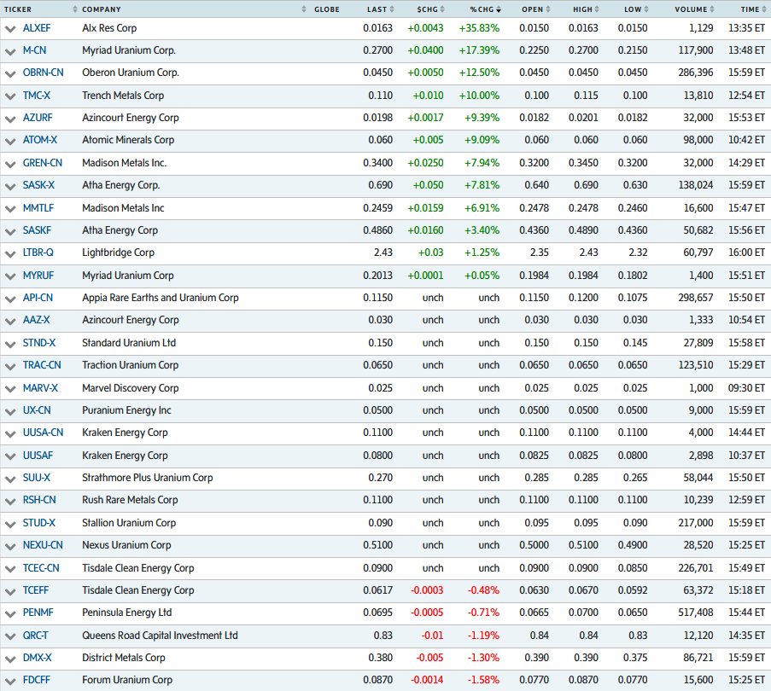Viewport: 771px width, 691px height.
Task: Select the +35.83% change value
Action: coord(479,28)
